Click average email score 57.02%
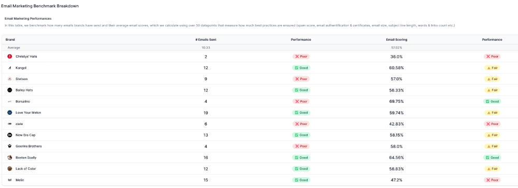 point(396,48)
